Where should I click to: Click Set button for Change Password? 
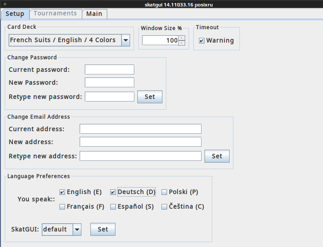[150, 97]
